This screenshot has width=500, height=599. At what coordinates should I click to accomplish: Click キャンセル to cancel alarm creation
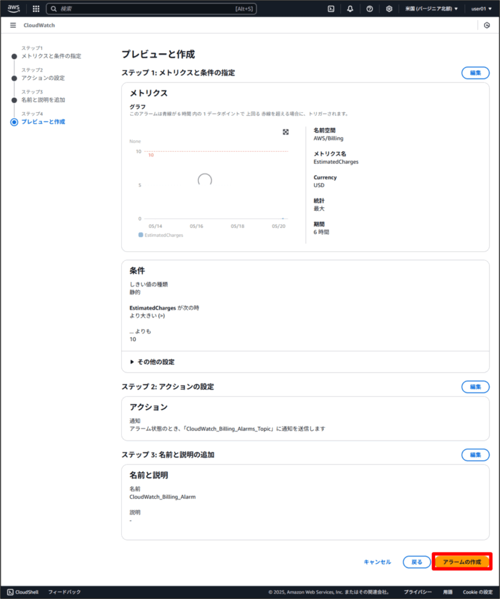pyautogui.click(x=377, y=562)
